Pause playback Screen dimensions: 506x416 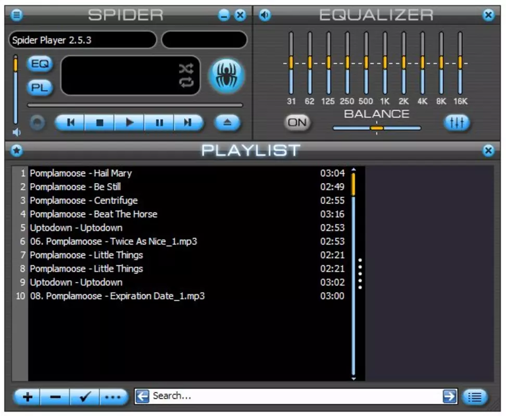(x=159, y=122)
